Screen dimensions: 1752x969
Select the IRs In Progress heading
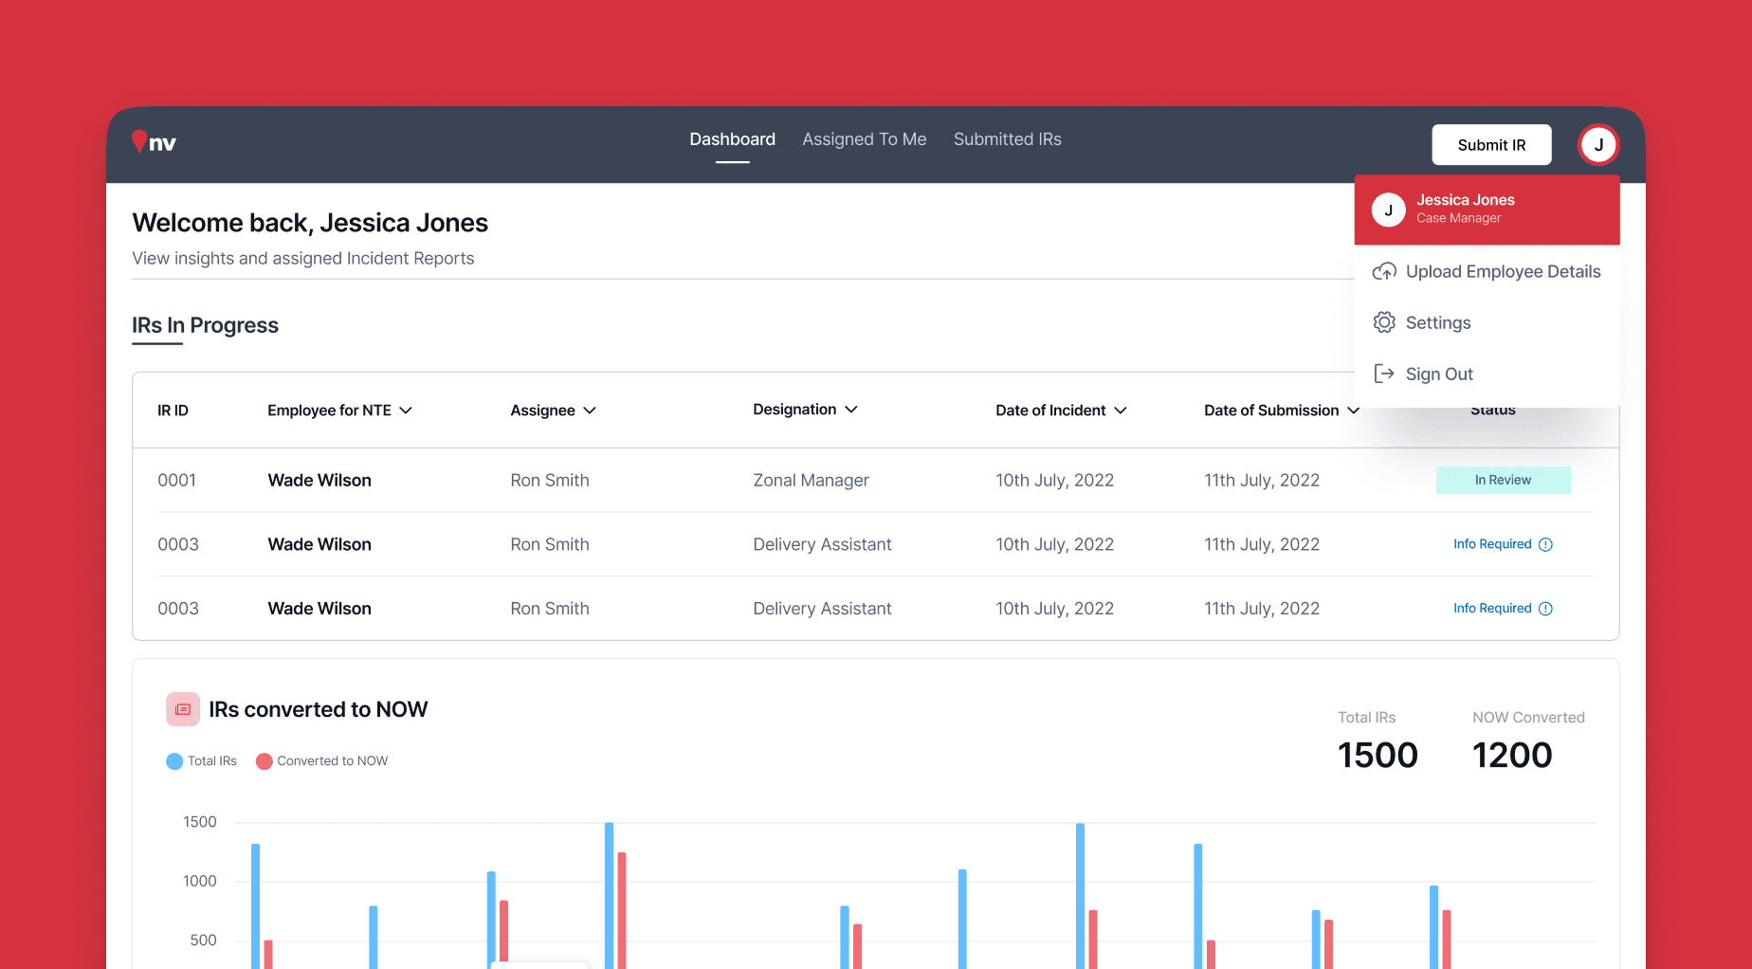[205, 325]
